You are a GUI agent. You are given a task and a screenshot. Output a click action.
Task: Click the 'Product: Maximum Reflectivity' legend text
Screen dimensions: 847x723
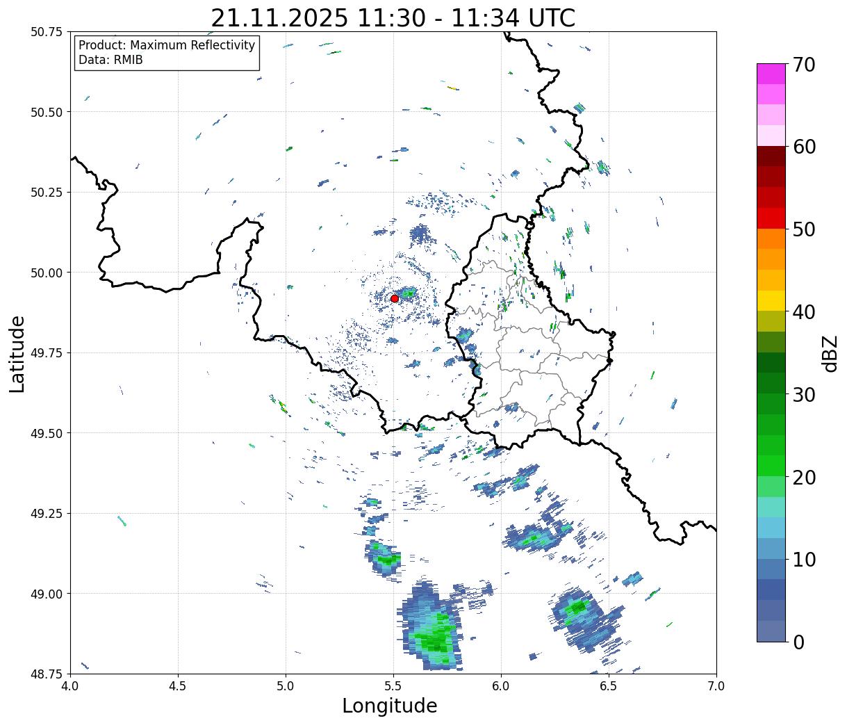click(167, 45)
